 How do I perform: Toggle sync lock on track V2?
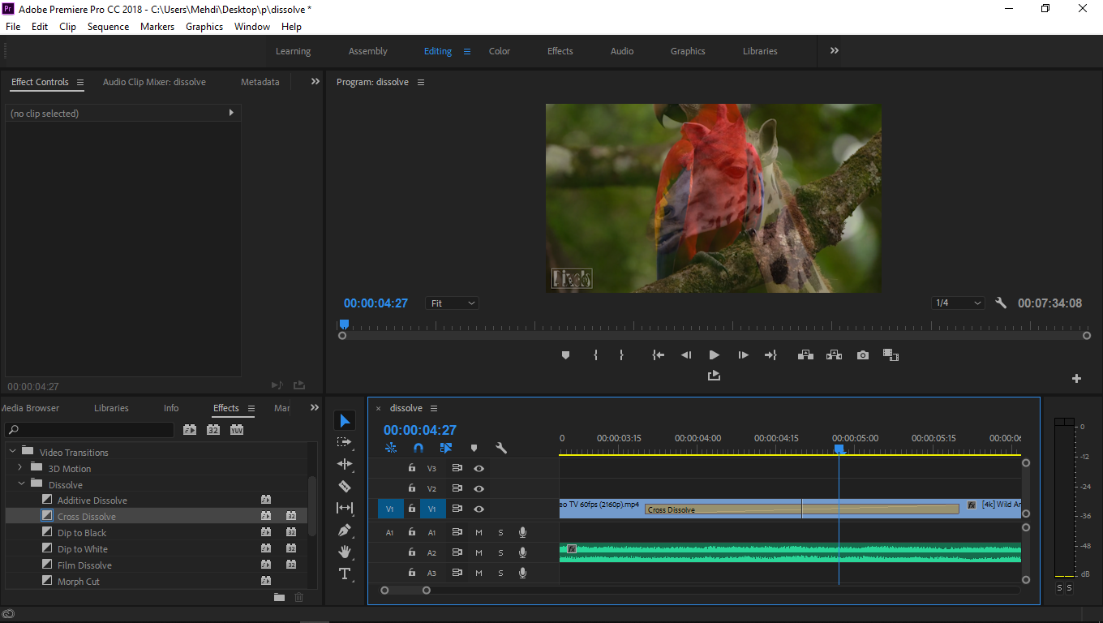[457, 488]
